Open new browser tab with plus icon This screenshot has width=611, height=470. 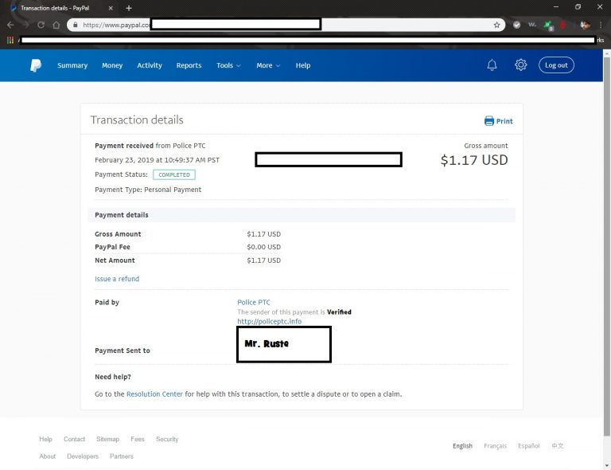[129, 8]
